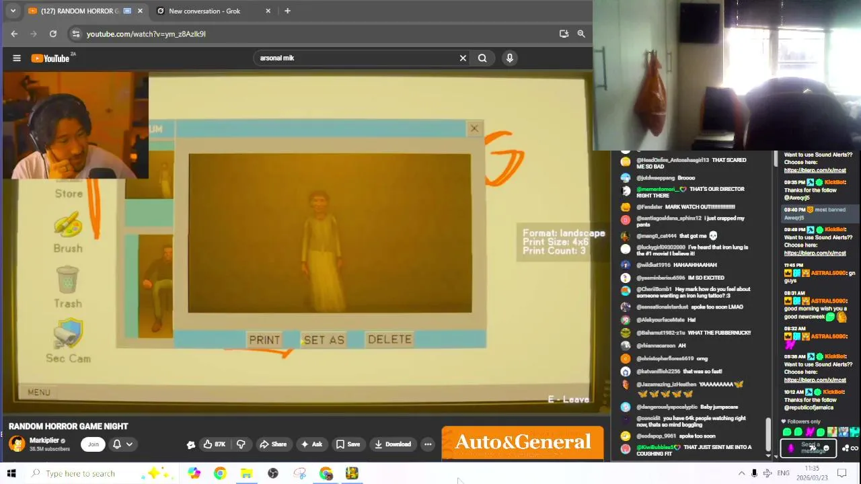Save the video to a playlist
861x484 pixels.
pos(348,444)
